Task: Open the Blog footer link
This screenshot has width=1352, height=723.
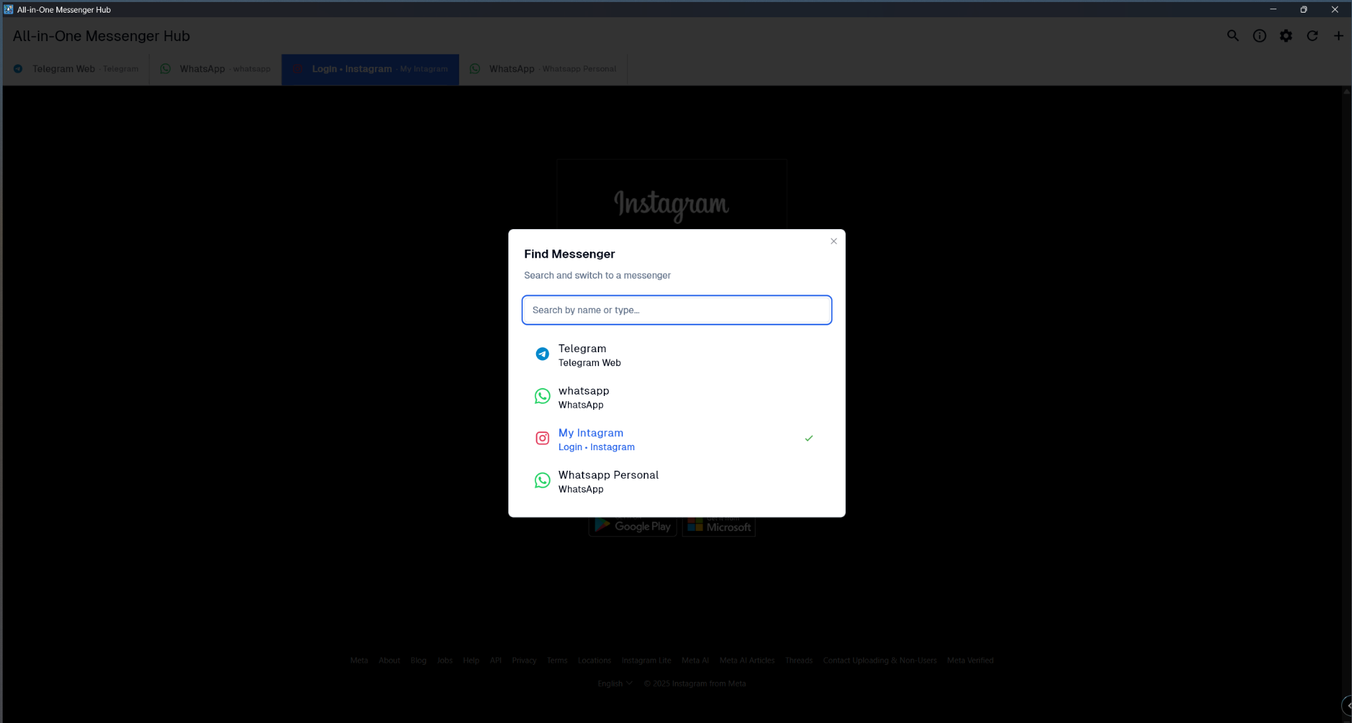Action: (418, 660)
